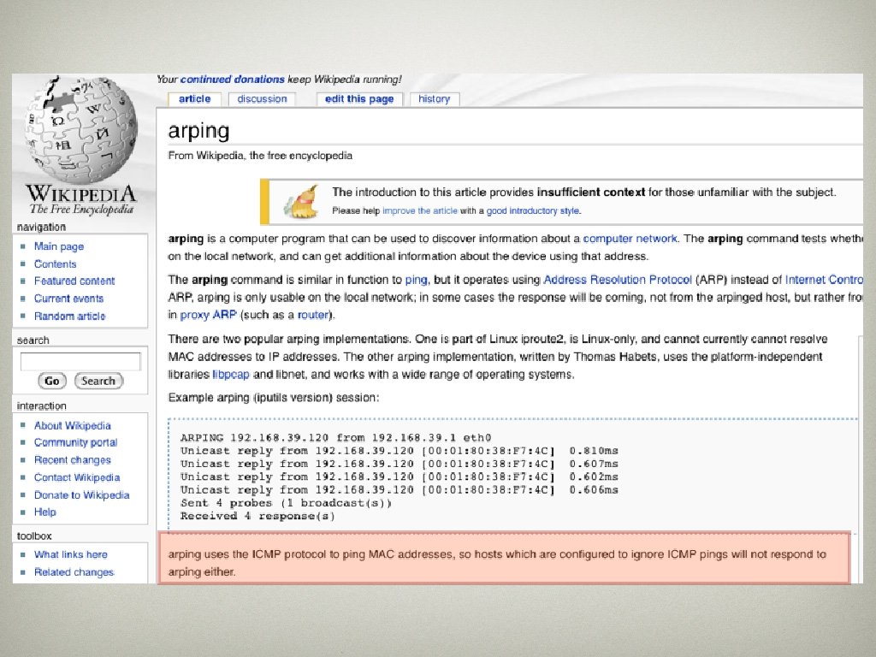876x657 pixels.
Task: Open About Wikipedia link
Action: (x=72, y=426)
